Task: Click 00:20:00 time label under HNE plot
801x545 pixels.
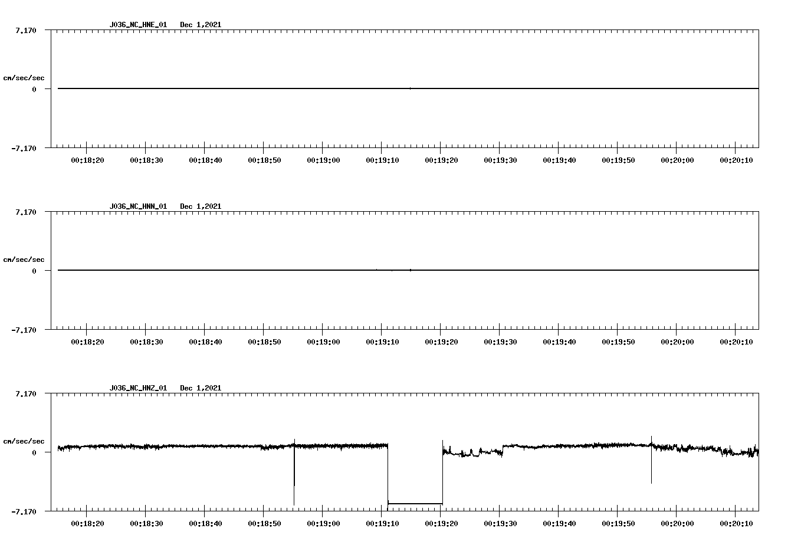Action: (x=677, y=160)
